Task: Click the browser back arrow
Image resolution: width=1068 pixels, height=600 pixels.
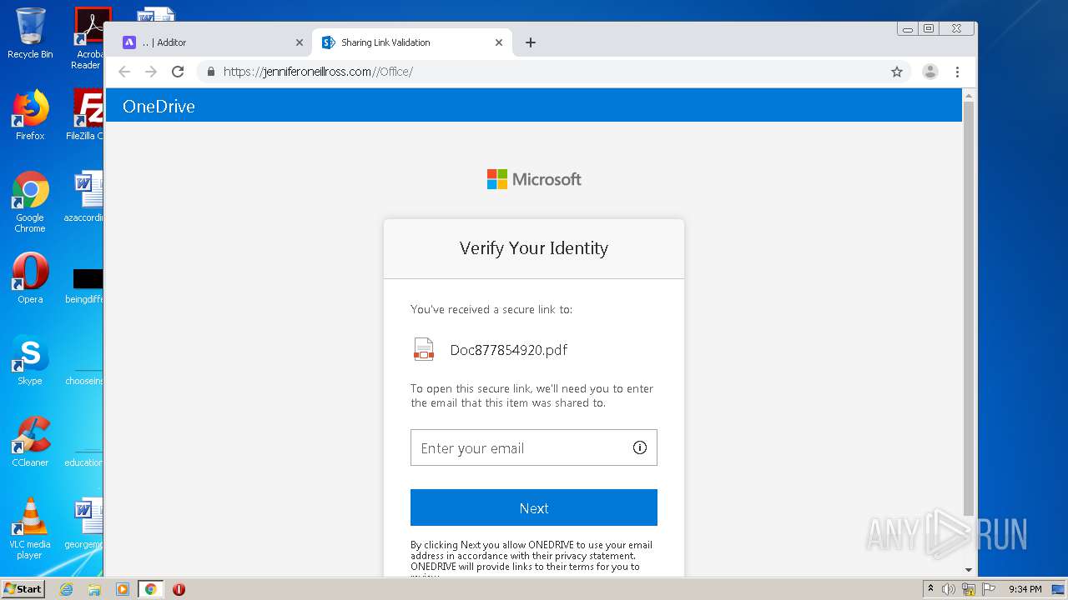Action: (x=124, y=72)
